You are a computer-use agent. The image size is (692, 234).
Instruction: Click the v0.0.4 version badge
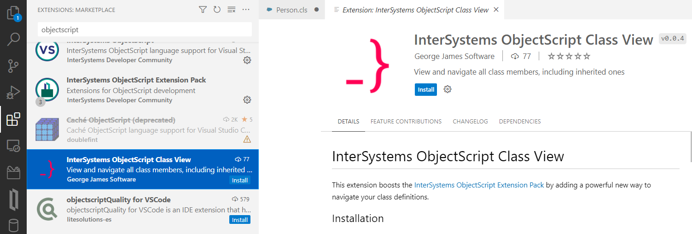tap(673, 39)
